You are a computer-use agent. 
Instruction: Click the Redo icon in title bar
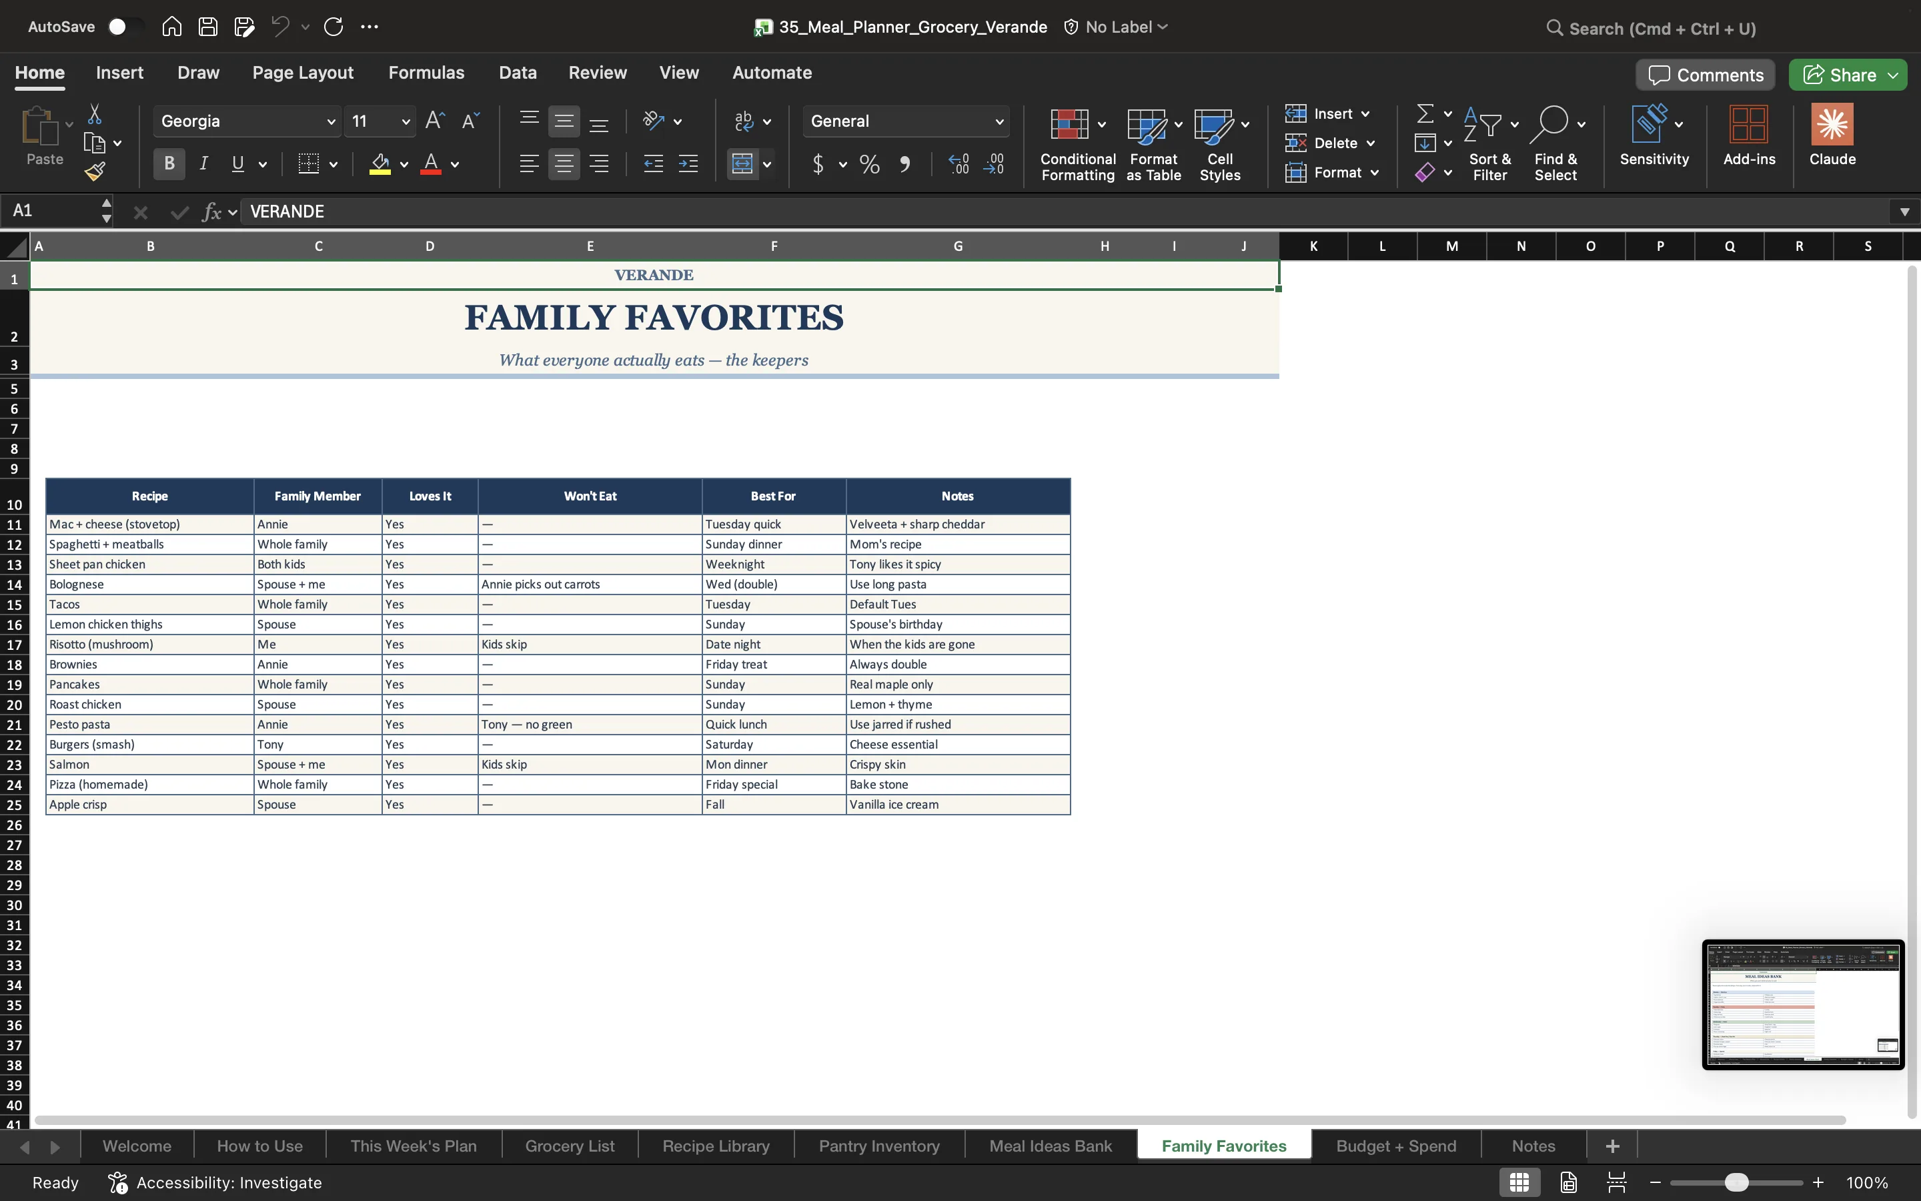coord(334,27)
